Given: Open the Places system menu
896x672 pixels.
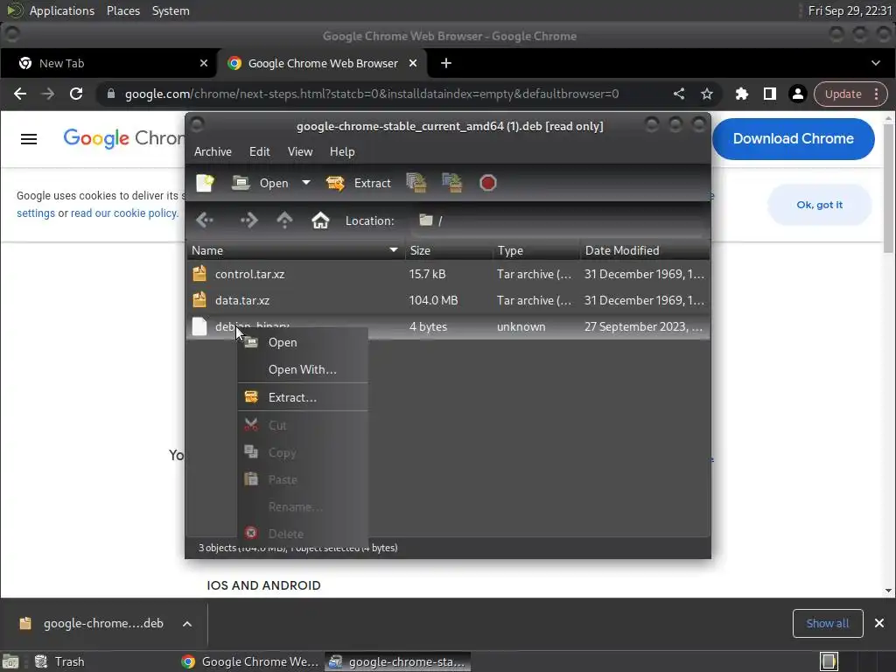Looking at the screenshot, I should coord(123,10).
